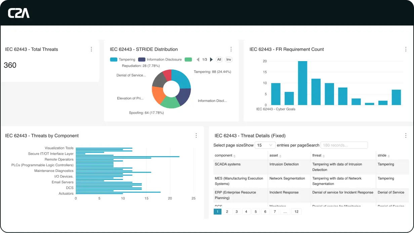The image size is (414, 233).
Task: Open Threats by Component kebab menu
Action: pos(196,136)
